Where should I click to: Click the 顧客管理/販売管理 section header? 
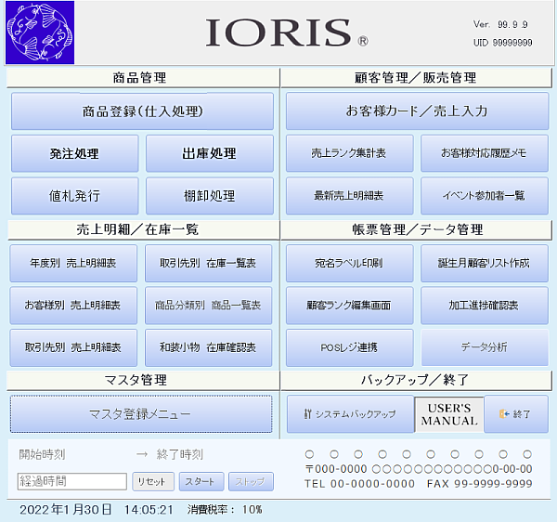point(416,78)
